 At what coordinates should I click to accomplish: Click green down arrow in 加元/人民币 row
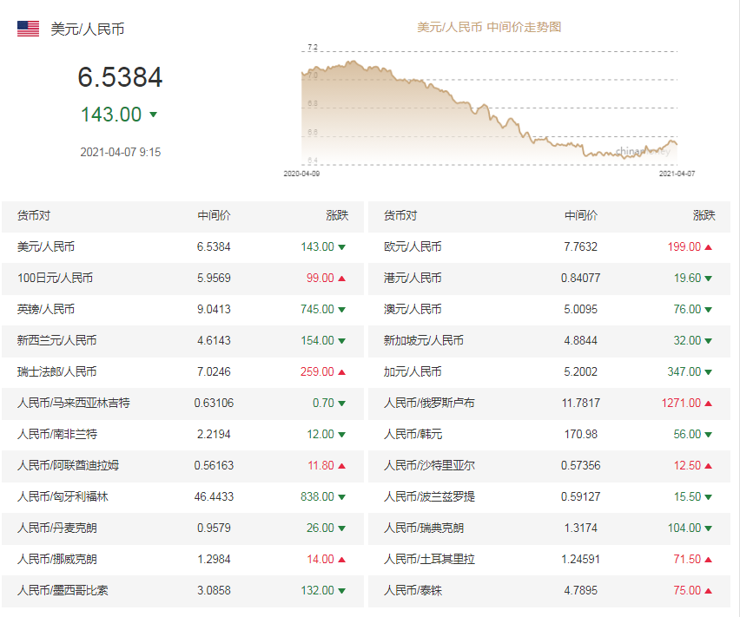click(709, 372)
